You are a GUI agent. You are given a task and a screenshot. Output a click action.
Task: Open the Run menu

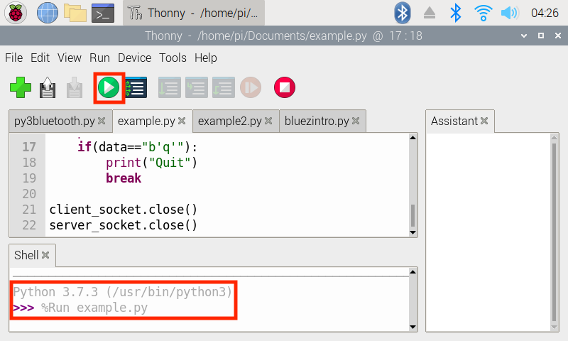(x=99, y=58)
